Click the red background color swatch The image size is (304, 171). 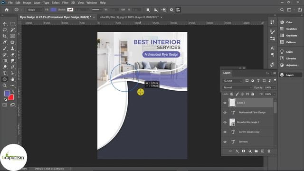[11, 97]
